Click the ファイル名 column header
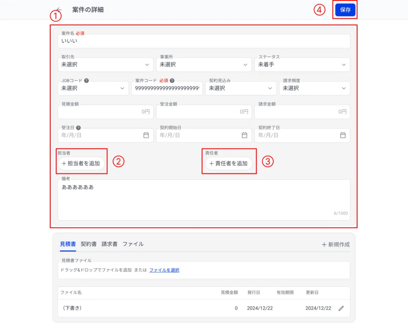Screen dimensions: 408x329 point(71,293)
